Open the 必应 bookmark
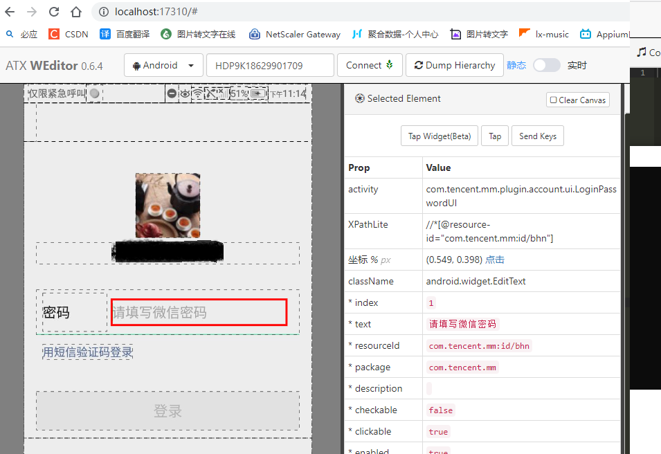Screen dimensions: 661x454 (22, 34)
